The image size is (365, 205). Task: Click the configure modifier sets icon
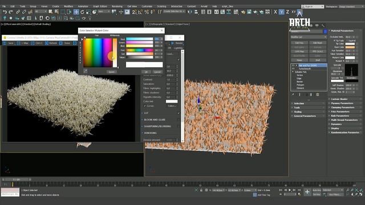point(318,95)
